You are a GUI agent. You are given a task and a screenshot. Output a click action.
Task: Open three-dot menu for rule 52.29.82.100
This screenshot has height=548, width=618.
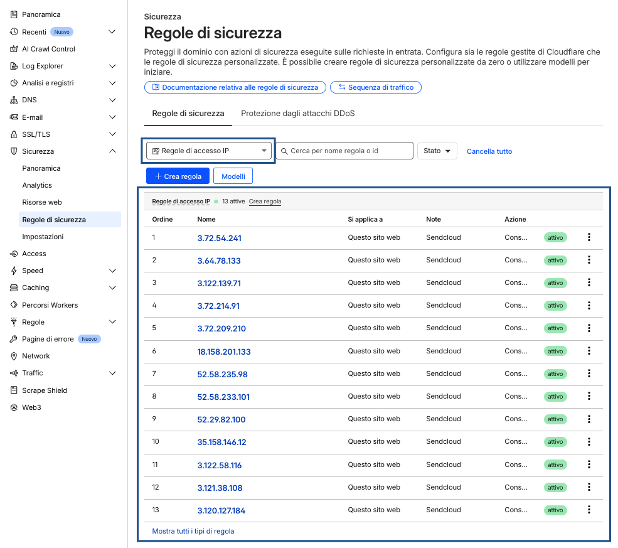coord(589,419)
